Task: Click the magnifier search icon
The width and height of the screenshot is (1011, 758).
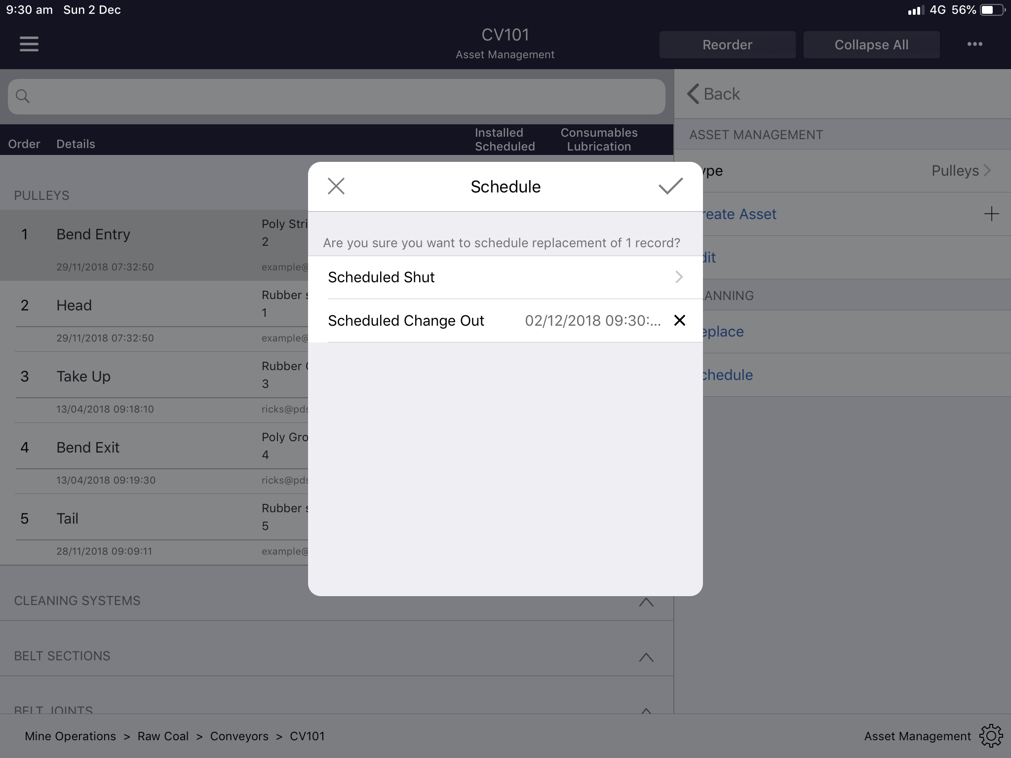Action: (x=23, y=96)
